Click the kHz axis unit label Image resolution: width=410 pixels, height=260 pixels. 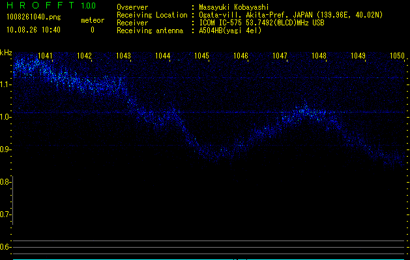click(6, 53)
